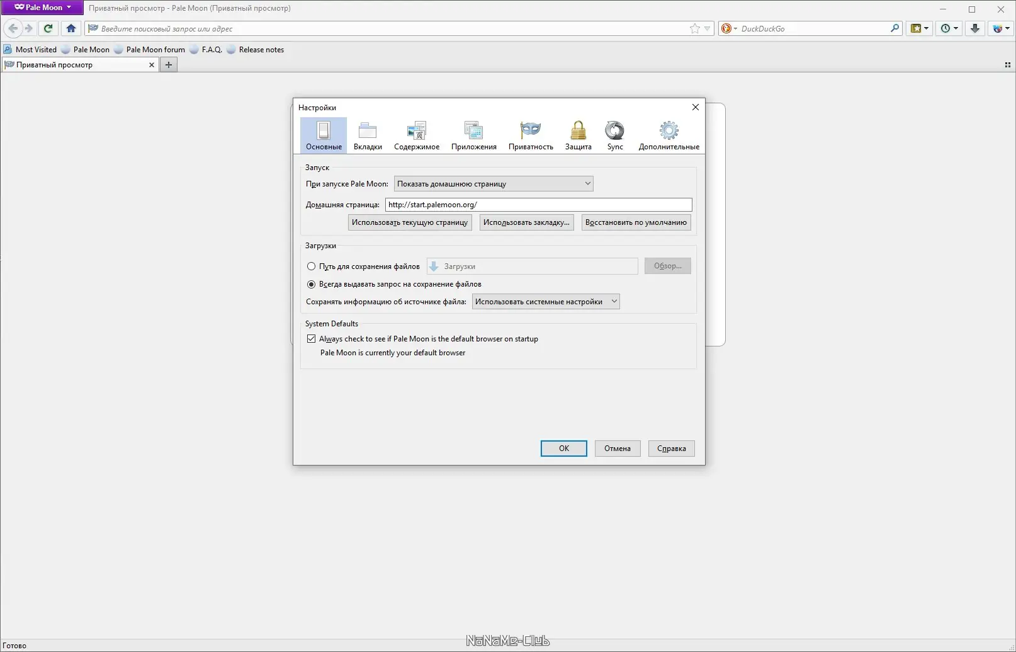Screen dimensions: 1016x652
Task: Select the Приватный просмотр browser tab
Action: click(80, 65)
